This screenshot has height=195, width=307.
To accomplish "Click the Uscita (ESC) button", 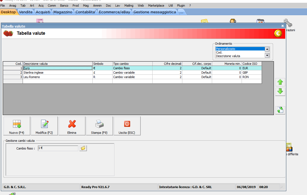I will coord(127,126).
